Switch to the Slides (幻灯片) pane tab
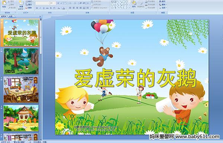Viewport: 223px width, 143px height. pyautogui.click(x=4, y=16)
